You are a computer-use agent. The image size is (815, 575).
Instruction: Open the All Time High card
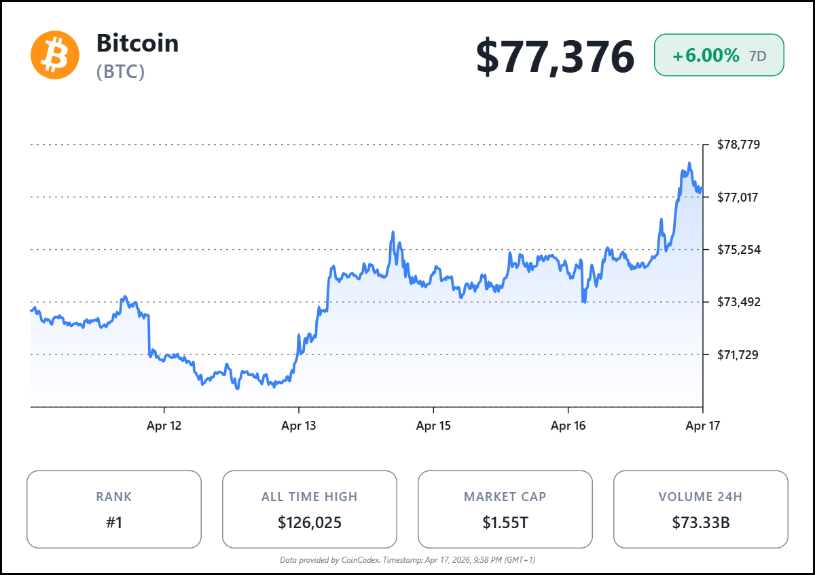click(310, 509)
